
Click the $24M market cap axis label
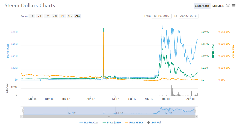tap(14, 56)
